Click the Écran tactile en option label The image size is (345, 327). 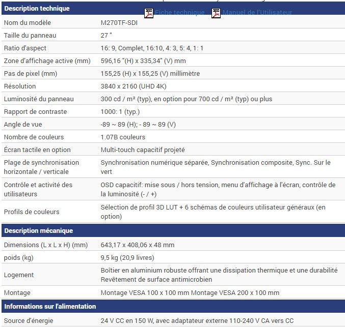37,150
